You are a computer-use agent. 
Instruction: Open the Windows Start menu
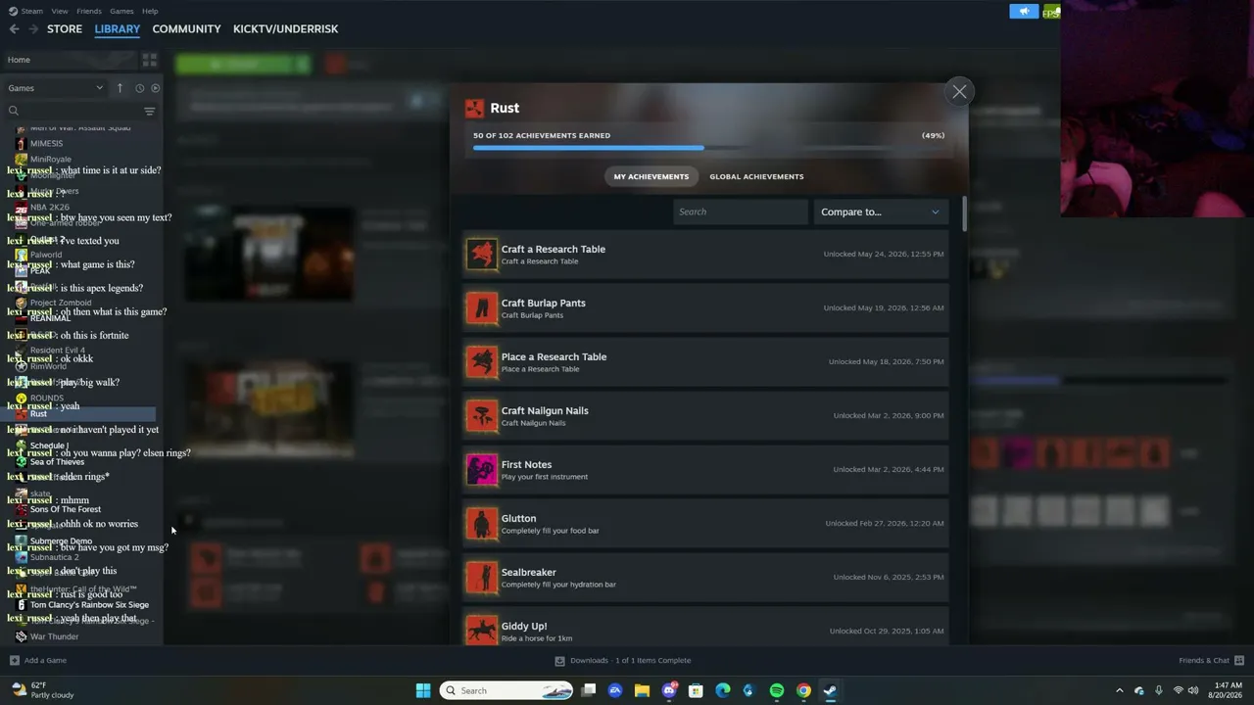423,690
